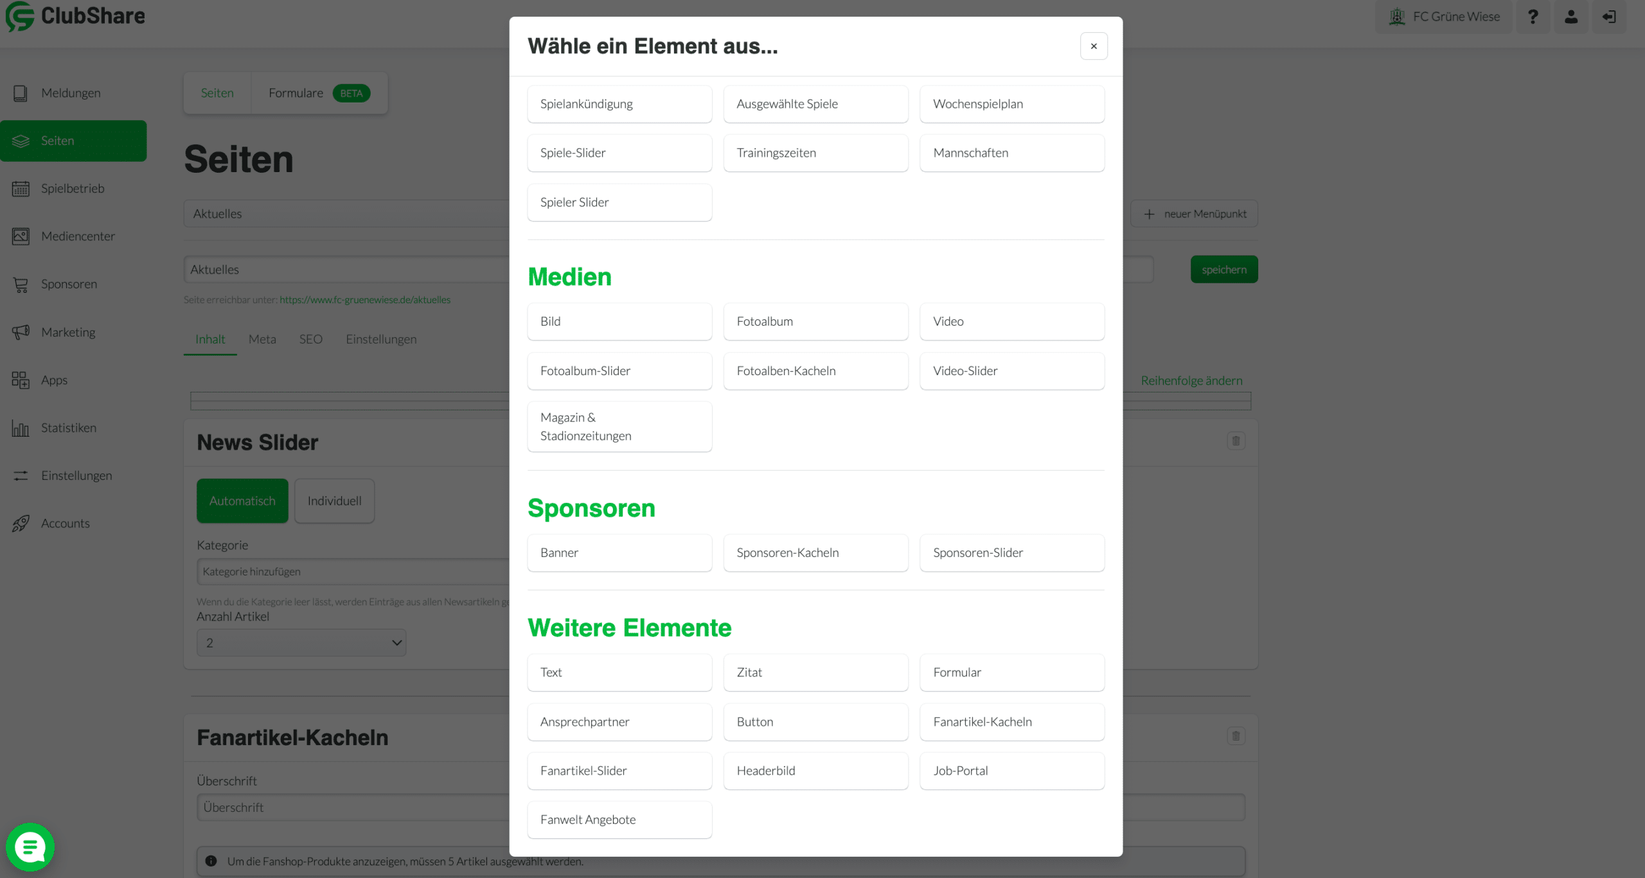1645x878 pixels.
Task: Close the element selection dialog
Action: [x=1094, y=46]
